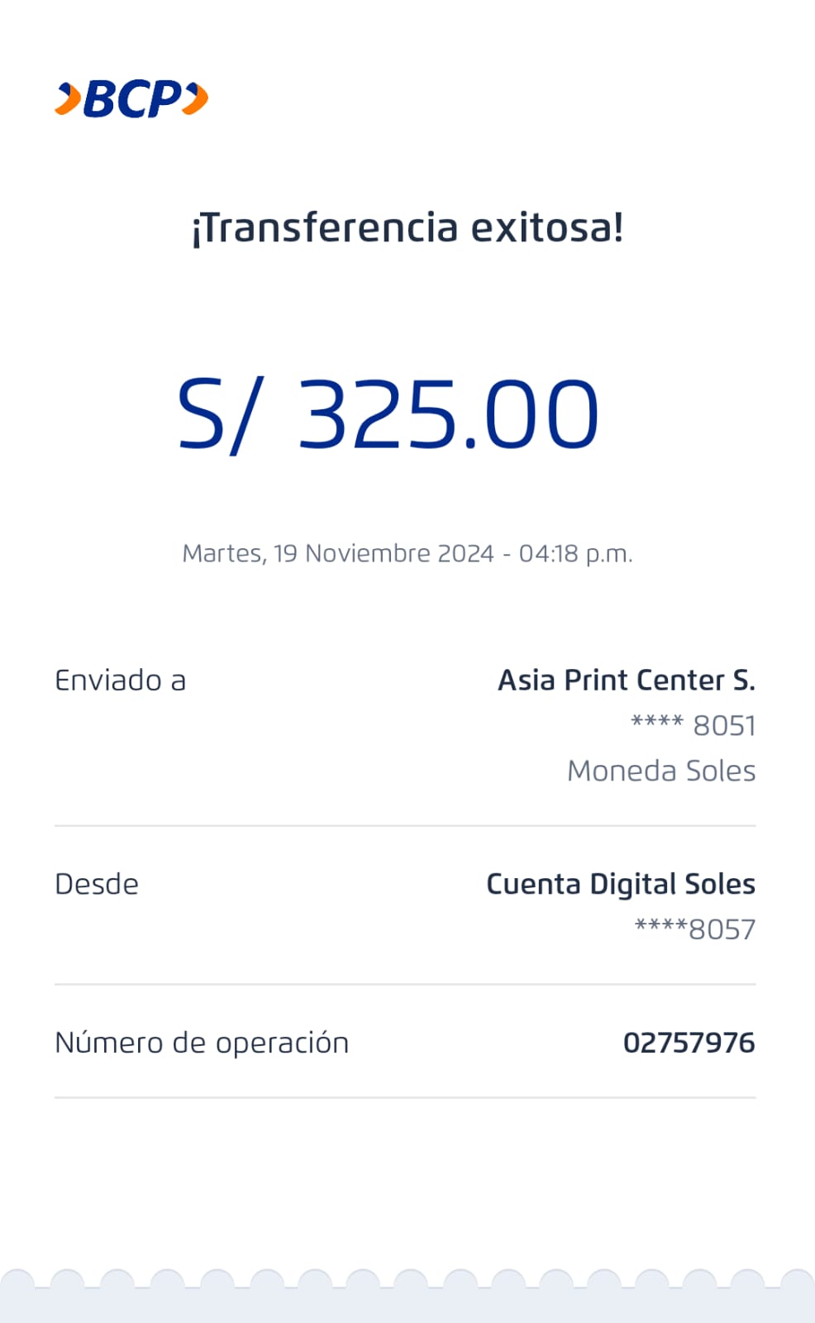
Task: Click the right orange chevron of BCP logo
Action: (196, 99)
